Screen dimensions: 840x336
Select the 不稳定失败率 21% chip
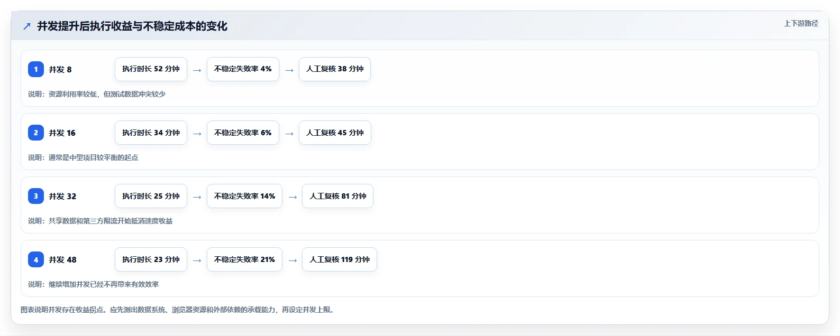pyautogui.click(x=244, y=259)
